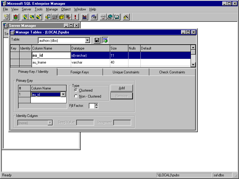Switch to the Check Constraints tab
The image size is (239, 179).
click(172, 72)
